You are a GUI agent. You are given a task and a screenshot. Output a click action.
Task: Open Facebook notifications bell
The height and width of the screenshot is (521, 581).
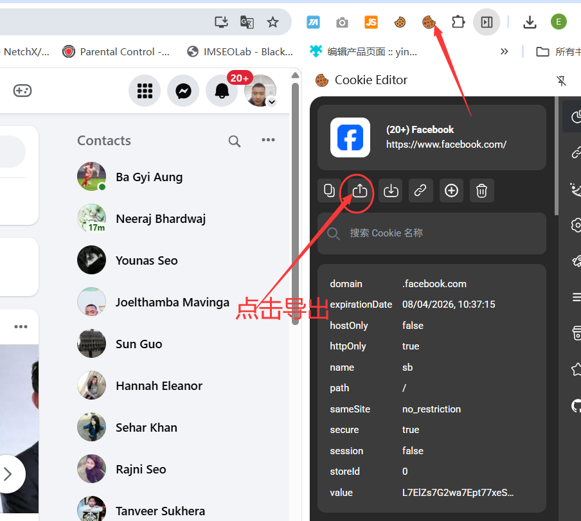click(222, 91)
